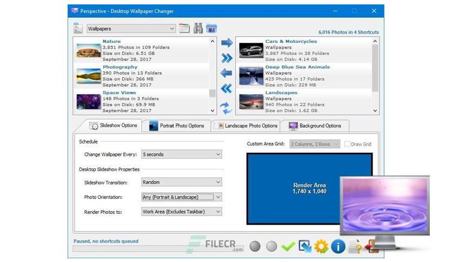Screen dimensions: 452x262
Task: Click the Landscapes title in right list
Action: click(x=281, y=93)
